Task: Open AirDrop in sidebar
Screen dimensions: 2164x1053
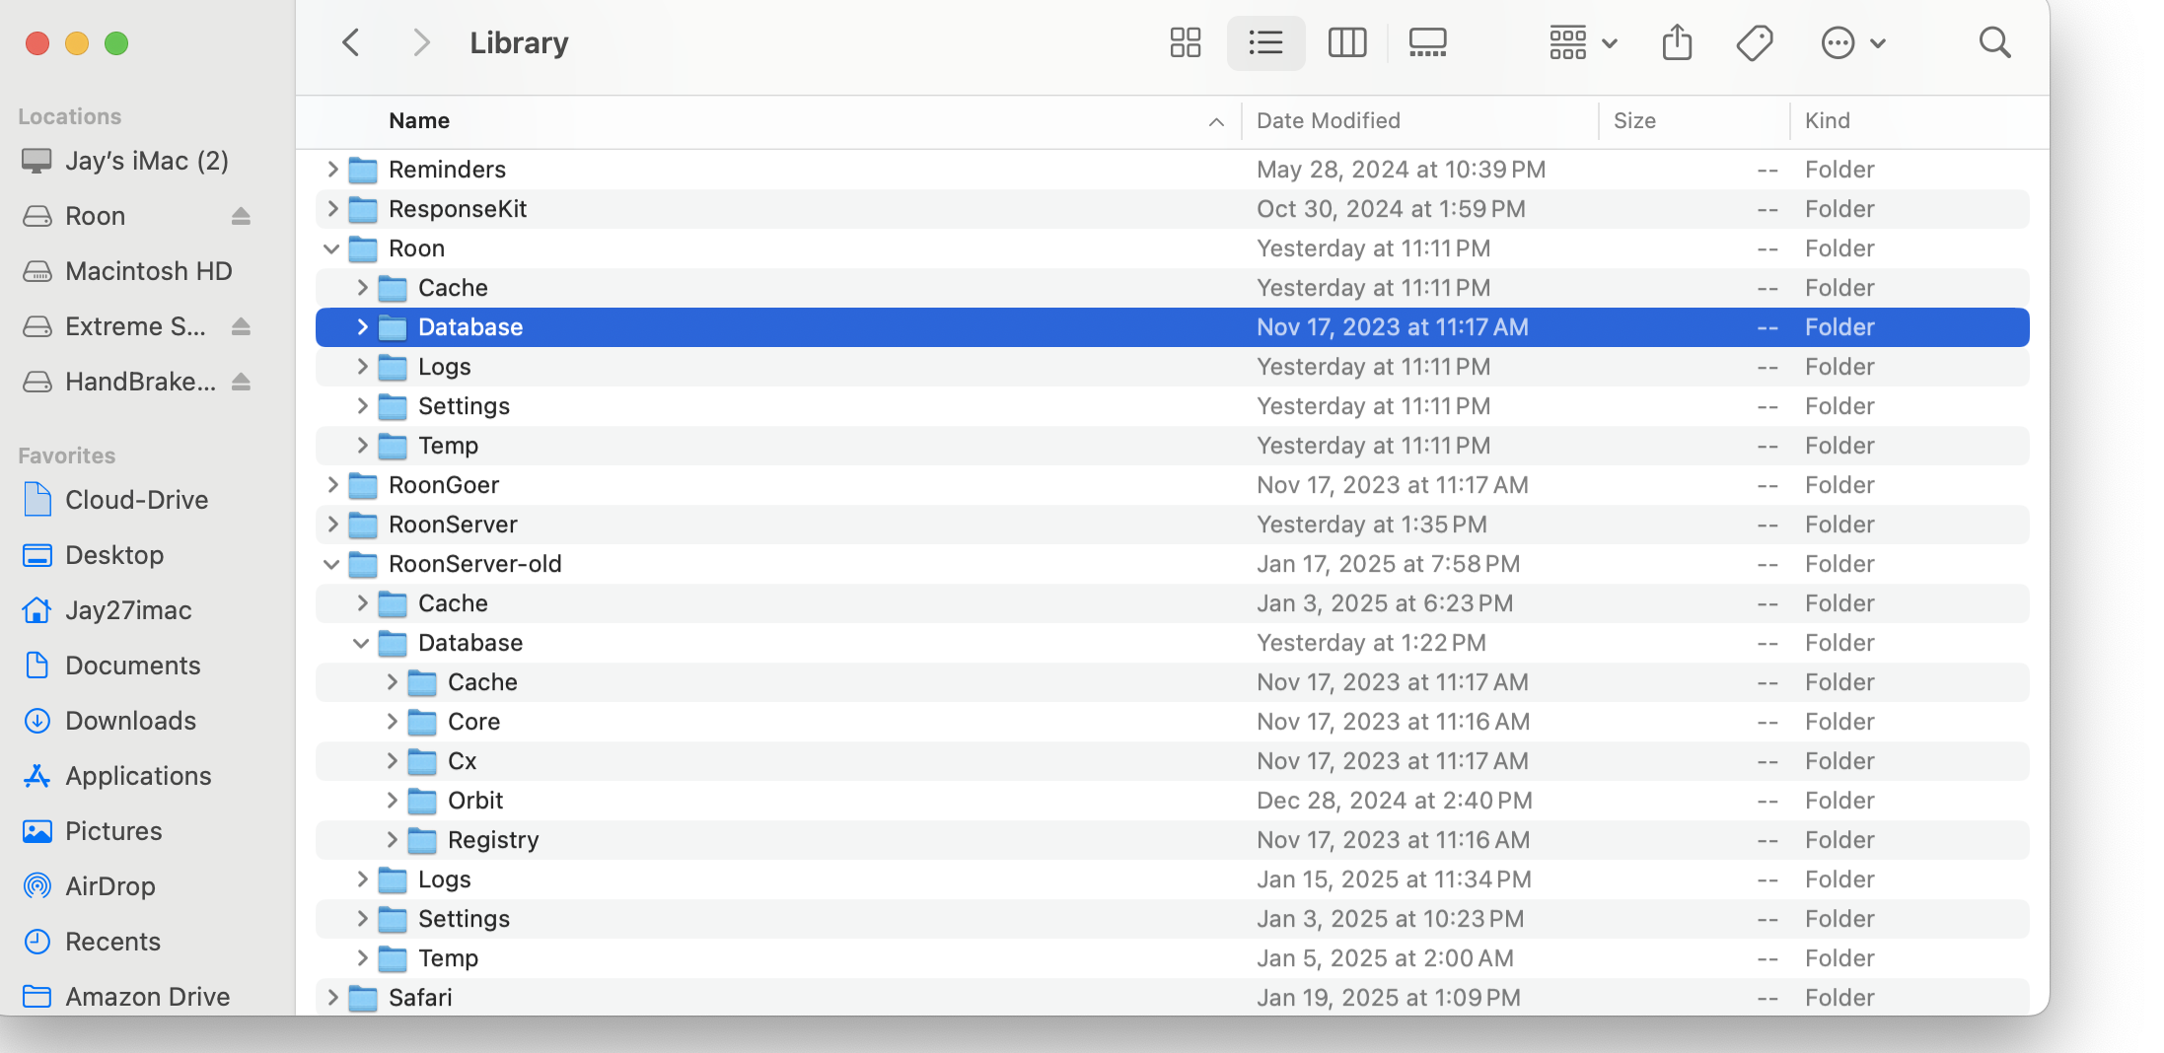Action: (91, 886)
